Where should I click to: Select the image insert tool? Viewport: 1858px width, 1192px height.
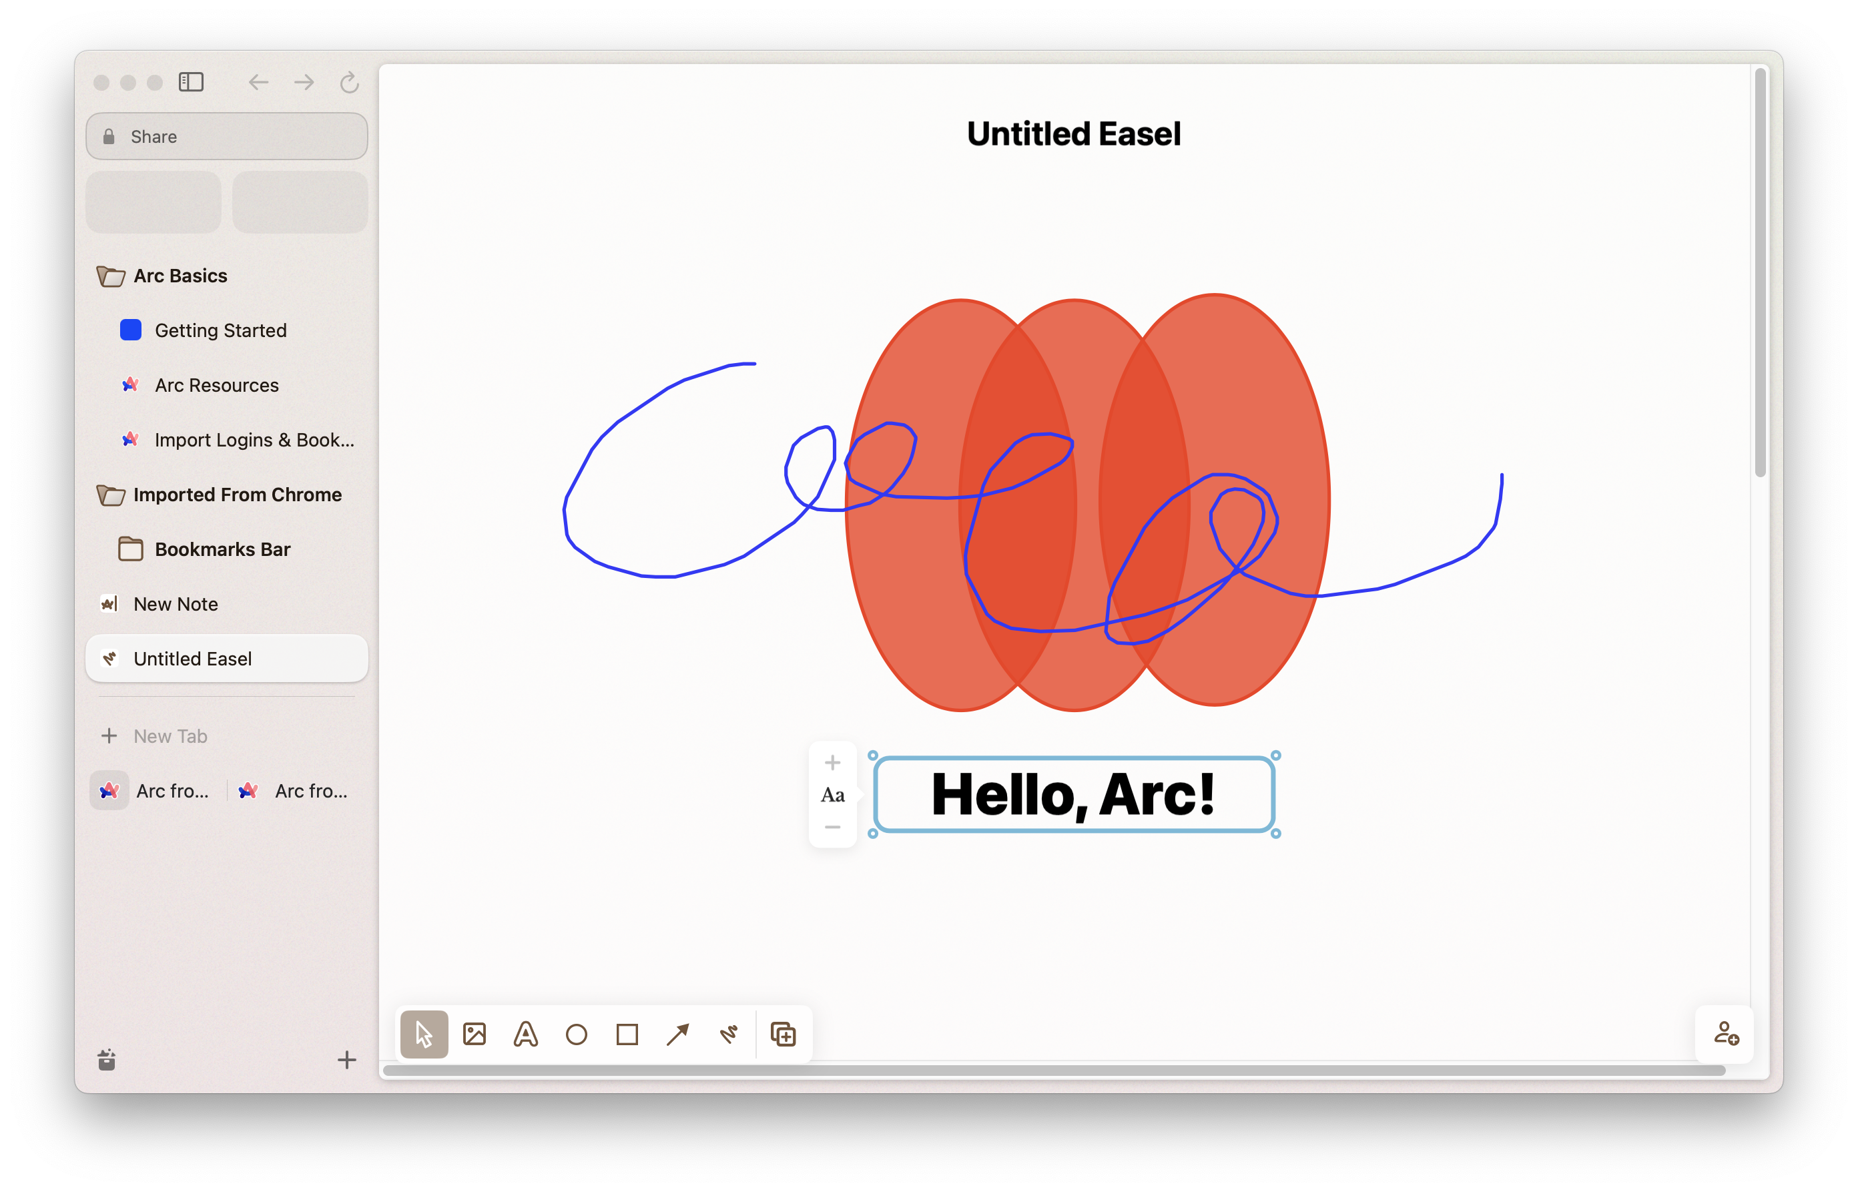tap(475, 1034)
